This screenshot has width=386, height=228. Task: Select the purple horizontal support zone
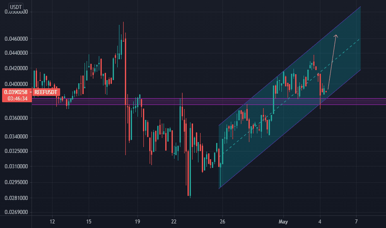click(209, 102)
